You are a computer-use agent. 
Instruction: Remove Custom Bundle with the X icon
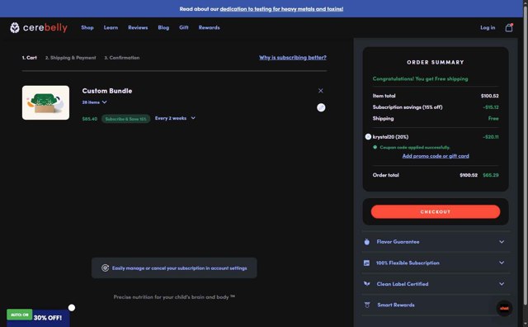point(321,91)
